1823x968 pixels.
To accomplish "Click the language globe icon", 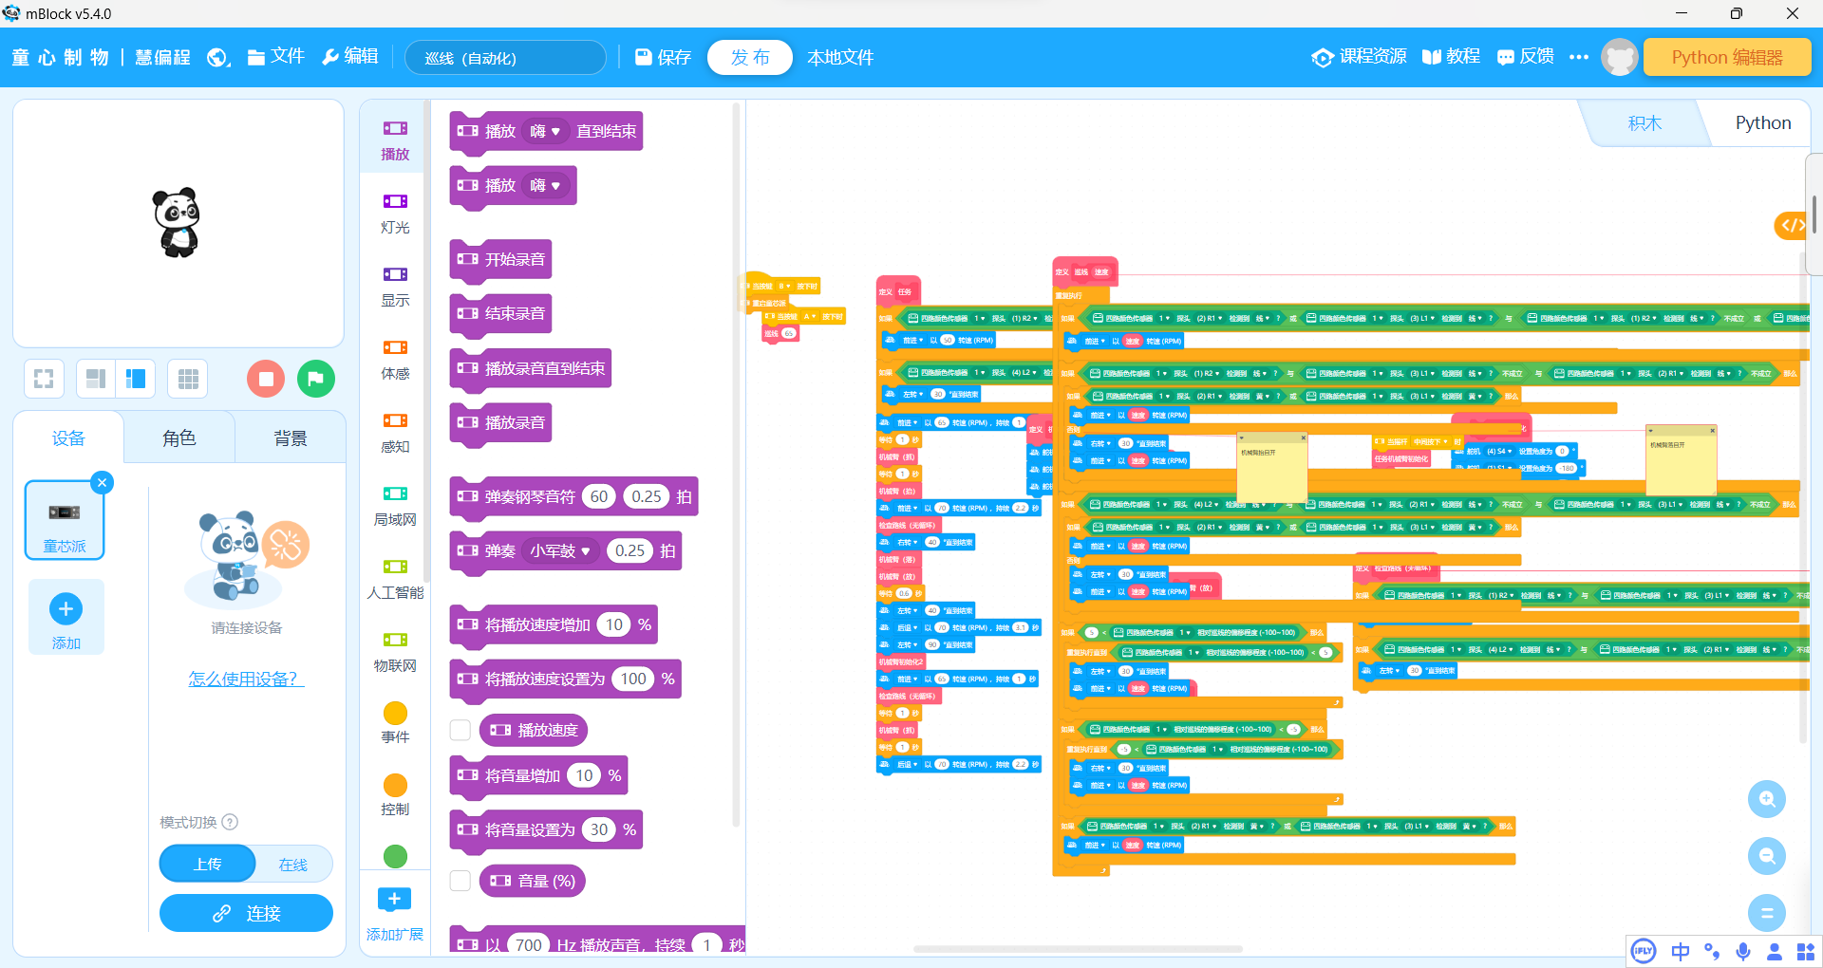I will (218, 58).
